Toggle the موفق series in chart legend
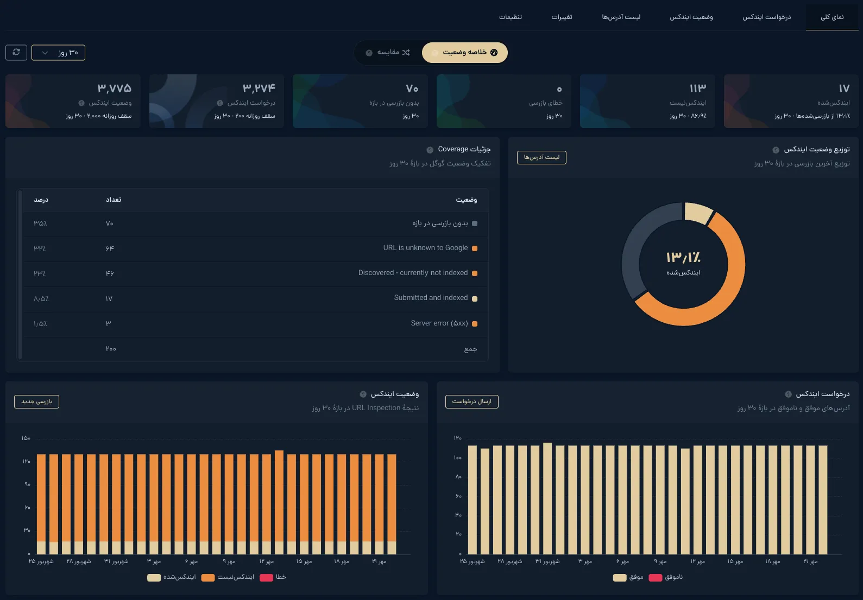Image resolution: width=863 pixels, height=600 pixels. [x=628, y=577]
